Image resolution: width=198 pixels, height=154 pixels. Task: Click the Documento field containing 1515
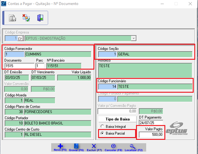point(20,66)
